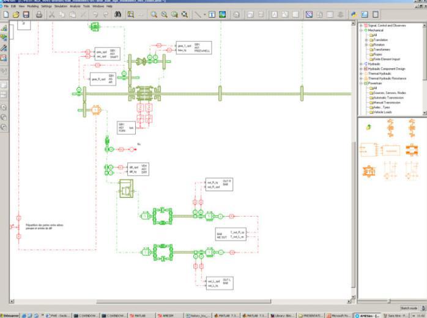Select the first magnifier zoom icon

point(154,15)
